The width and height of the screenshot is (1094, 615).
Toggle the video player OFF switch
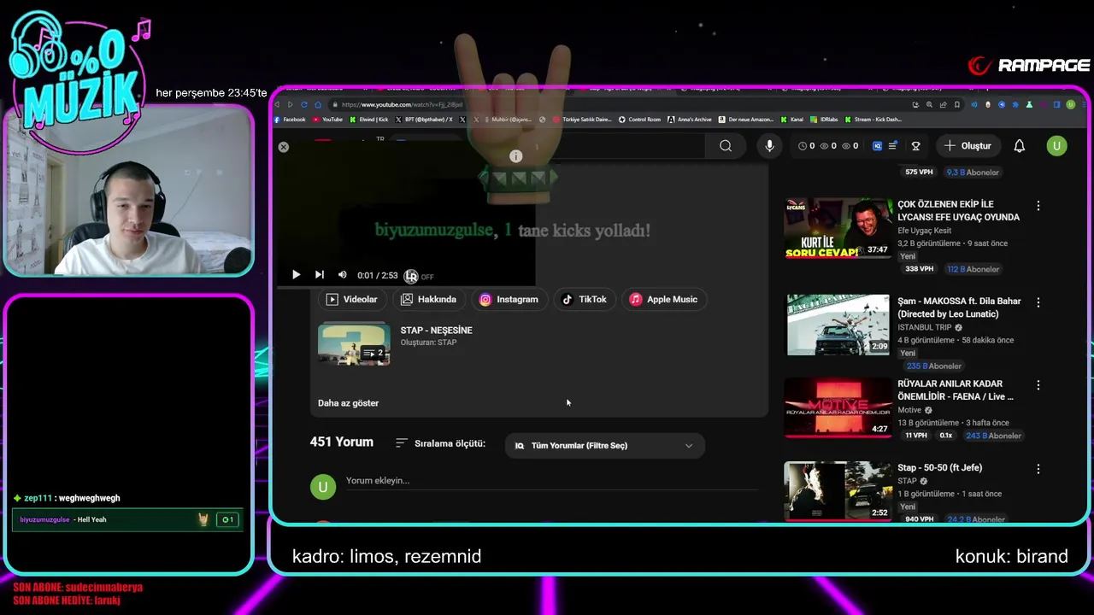click(419, 276)
